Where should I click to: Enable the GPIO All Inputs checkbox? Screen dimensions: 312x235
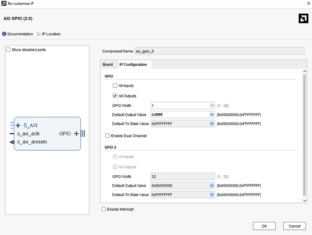tap(115, 86)
